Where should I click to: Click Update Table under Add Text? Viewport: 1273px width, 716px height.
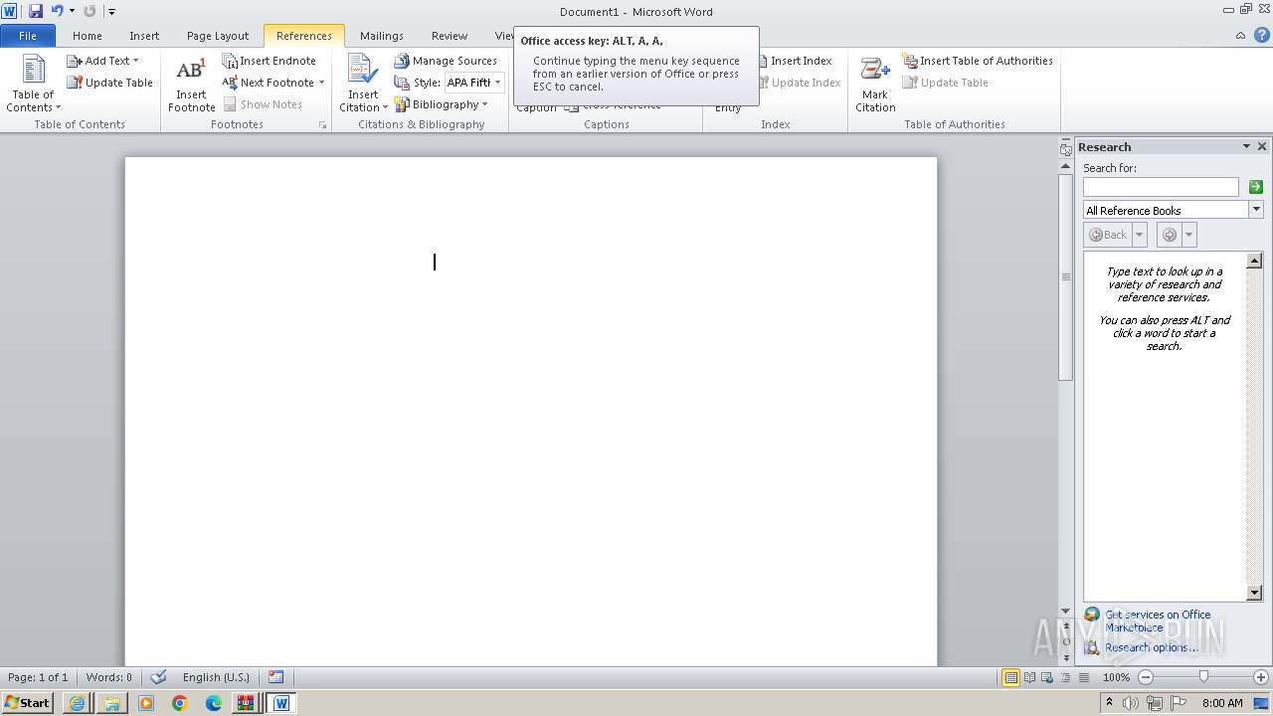pyautogui.click(x=109, y=83)
